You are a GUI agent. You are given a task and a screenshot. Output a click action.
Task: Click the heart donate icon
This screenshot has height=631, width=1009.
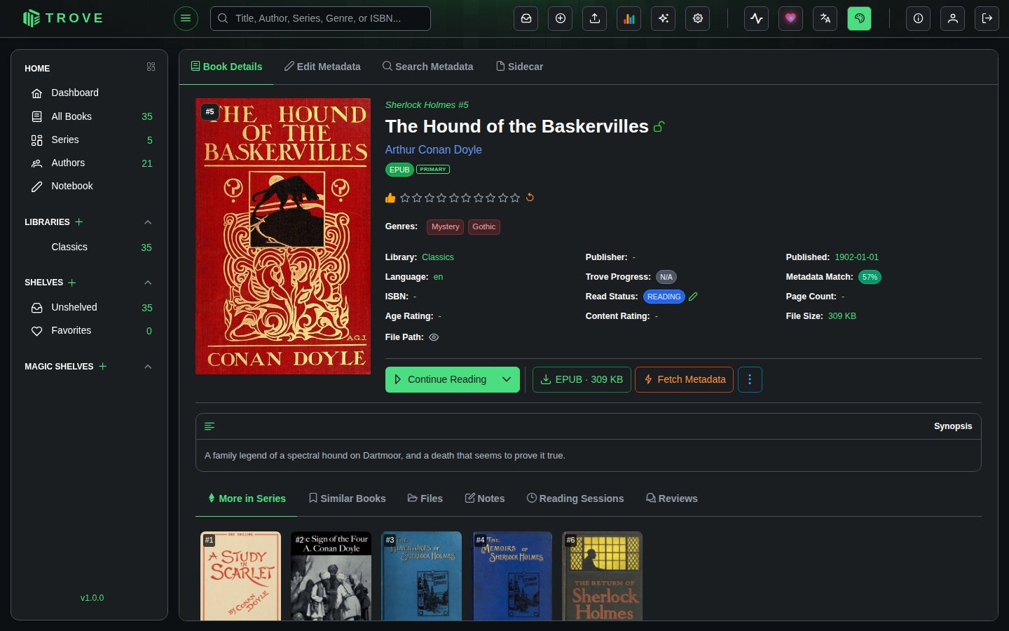(791, 18)
